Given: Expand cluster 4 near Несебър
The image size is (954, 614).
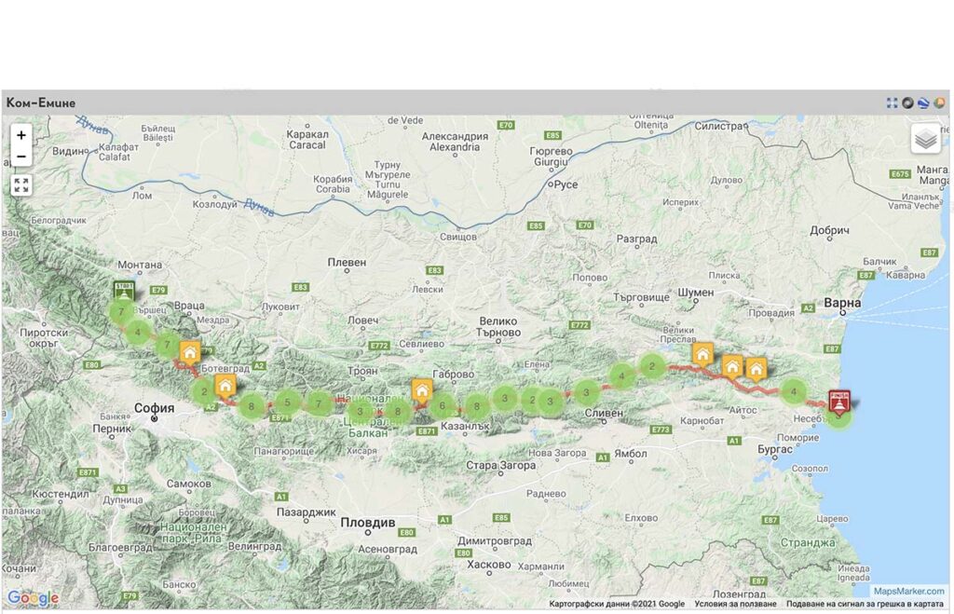Looking at the screenshot, I should pos(794,392).
